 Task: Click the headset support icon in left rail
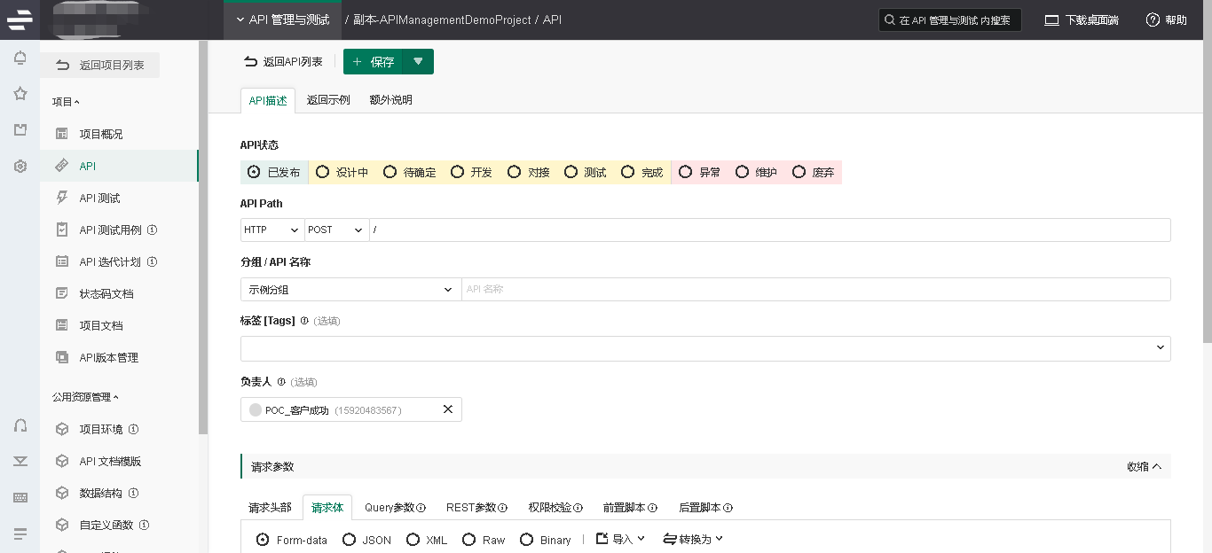tap(20, 425)
